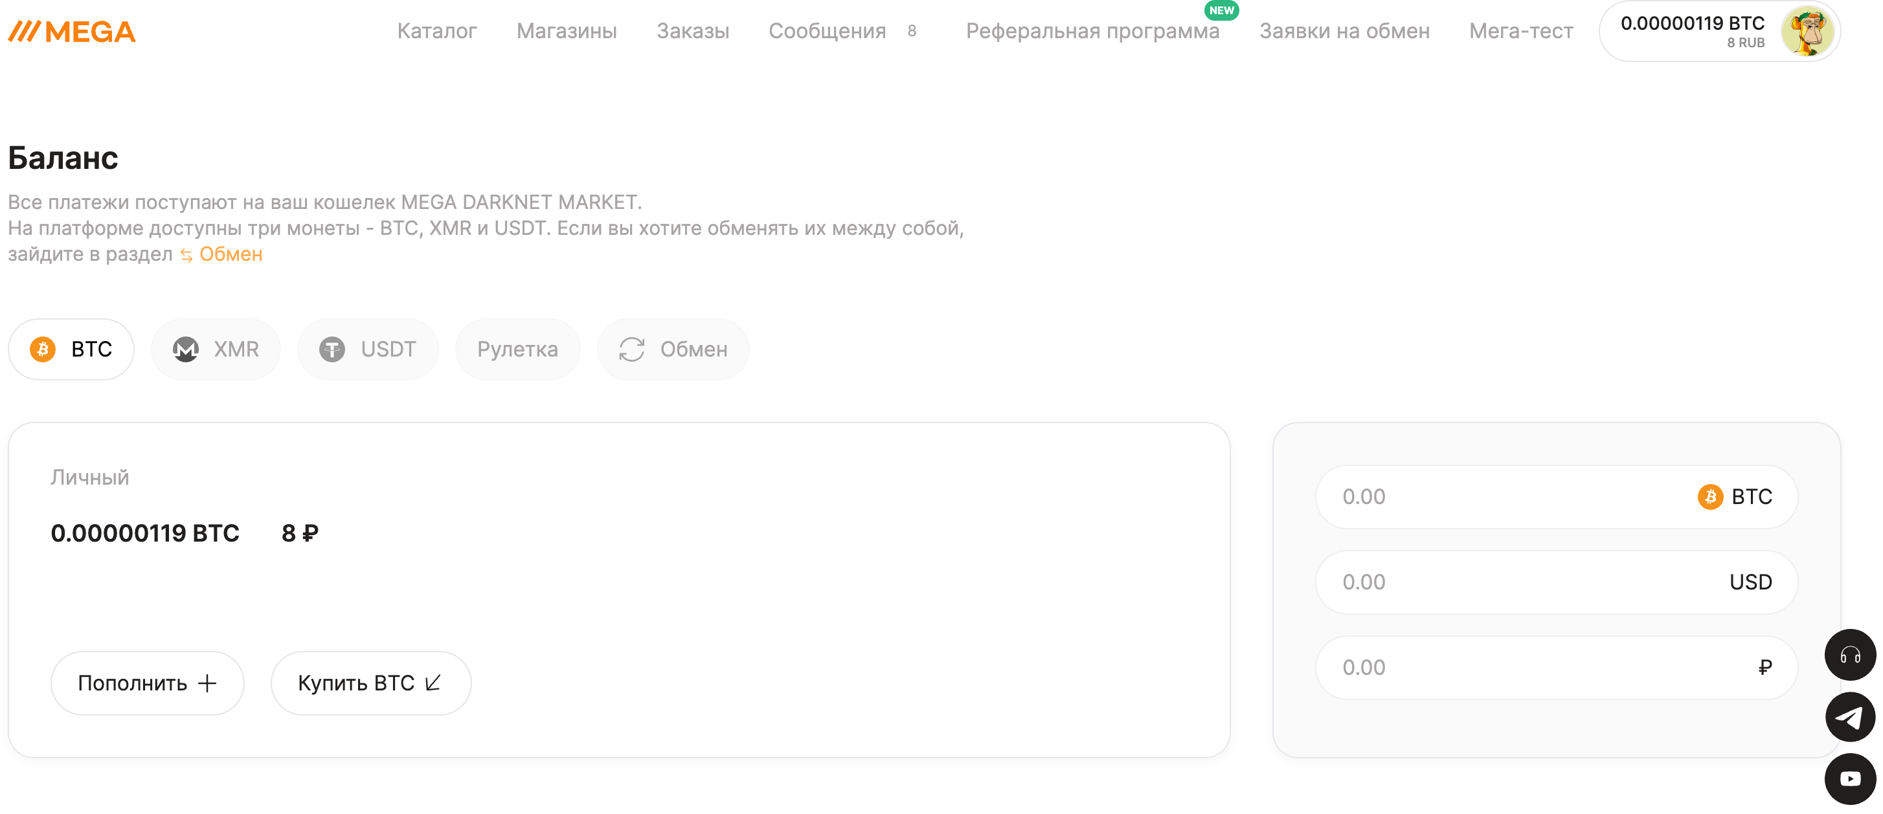Click the Баланс page heading
The height and width of the screenshot is (814, 1883).
(63, 158)
